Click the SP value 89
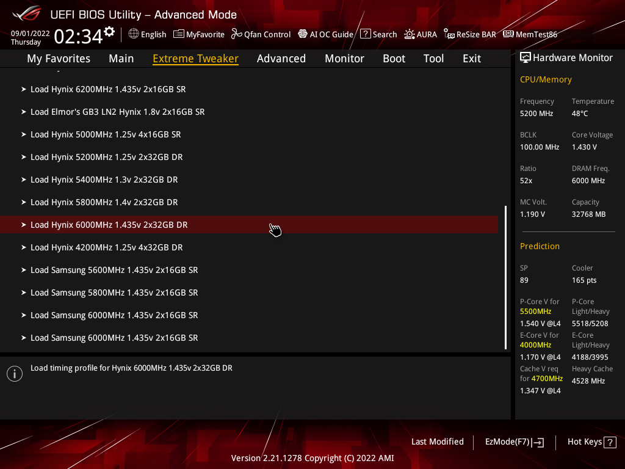Viewport: 625px width, 469px height. 524,280
